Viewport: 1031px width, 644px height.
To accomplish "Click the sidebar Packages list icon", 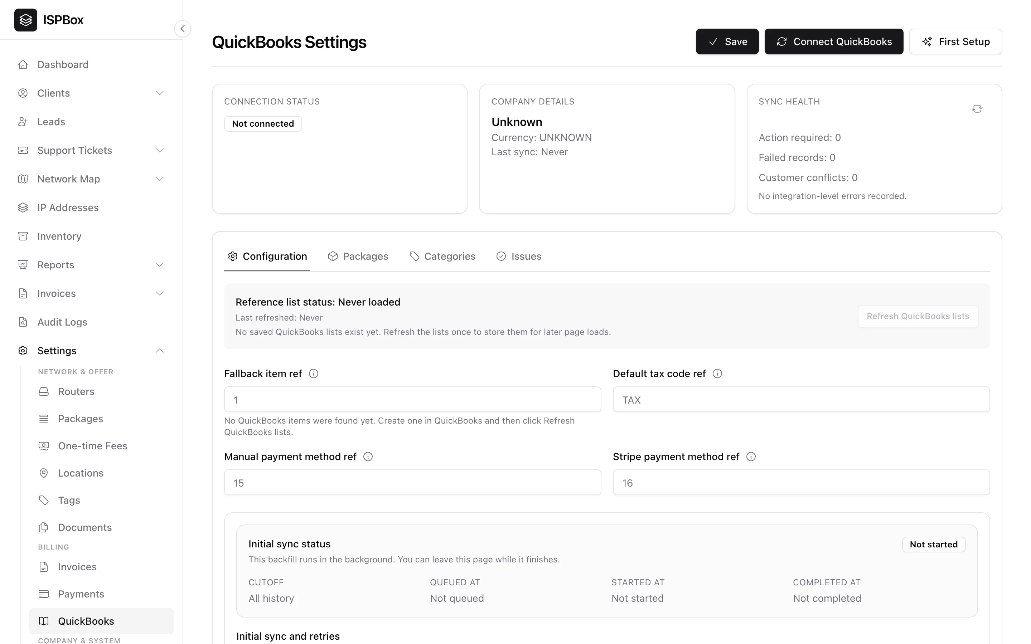I will pyautogui.click(x=43, y=419).
